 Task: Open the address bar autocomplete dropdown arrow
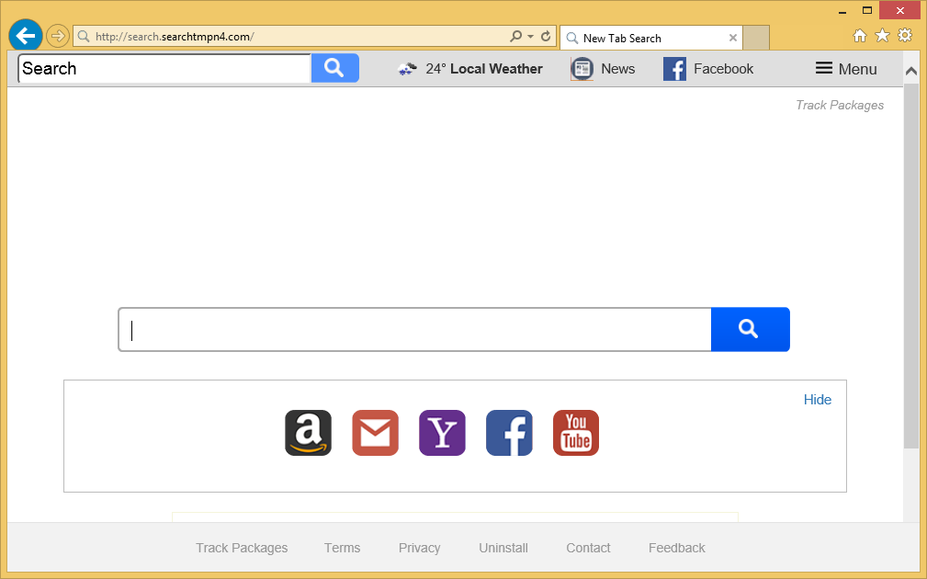pyautogui.click(x=530, y=37)
